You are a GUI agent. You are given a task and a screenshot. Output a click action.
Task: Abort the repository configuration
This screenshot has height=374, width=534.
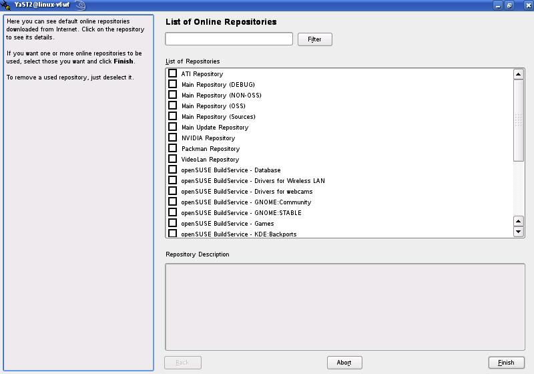click(x=344, y=363)
